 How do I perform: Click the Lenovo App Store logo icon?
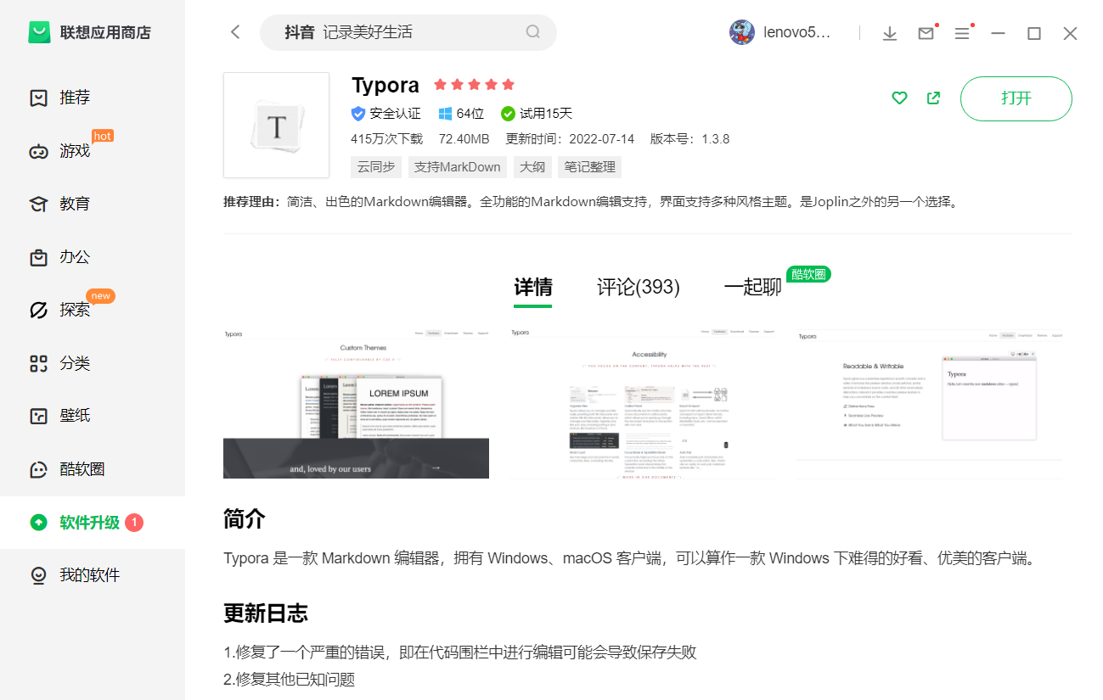click(x=39, y=32)
